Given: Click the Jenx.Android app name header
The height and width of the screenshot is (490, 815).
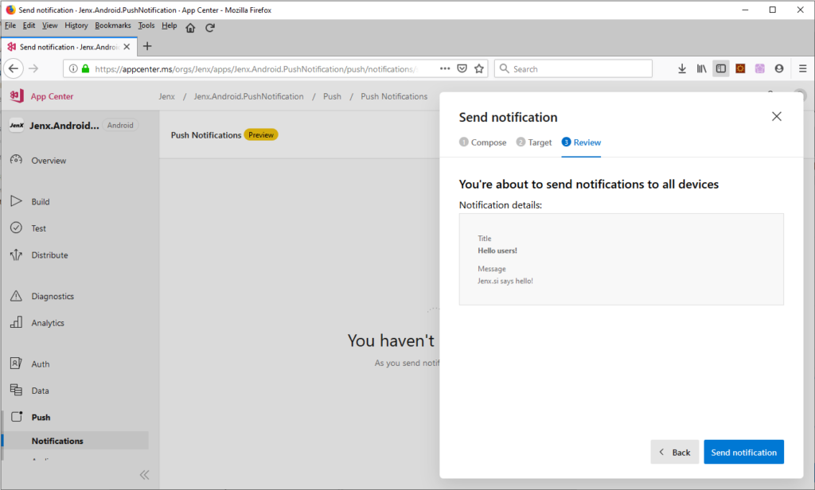Looking at the screenshot, I should click(x=64, y=125).
